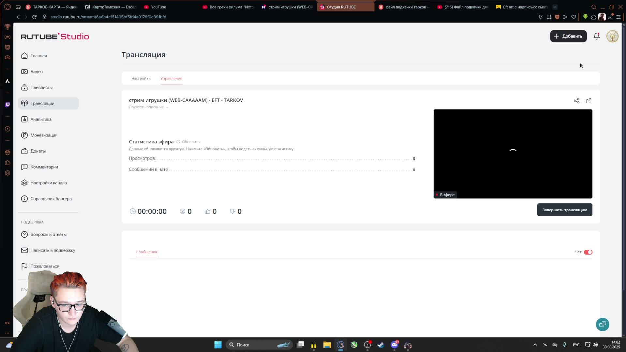Select the Сообщения tab
Viewport: 626px width, 352px height.
click(147, 252)
